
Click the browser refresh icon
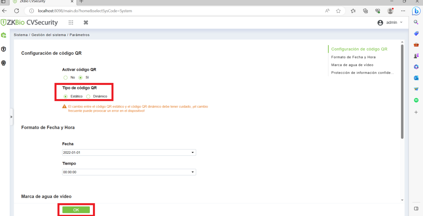(x=16, y=11)
